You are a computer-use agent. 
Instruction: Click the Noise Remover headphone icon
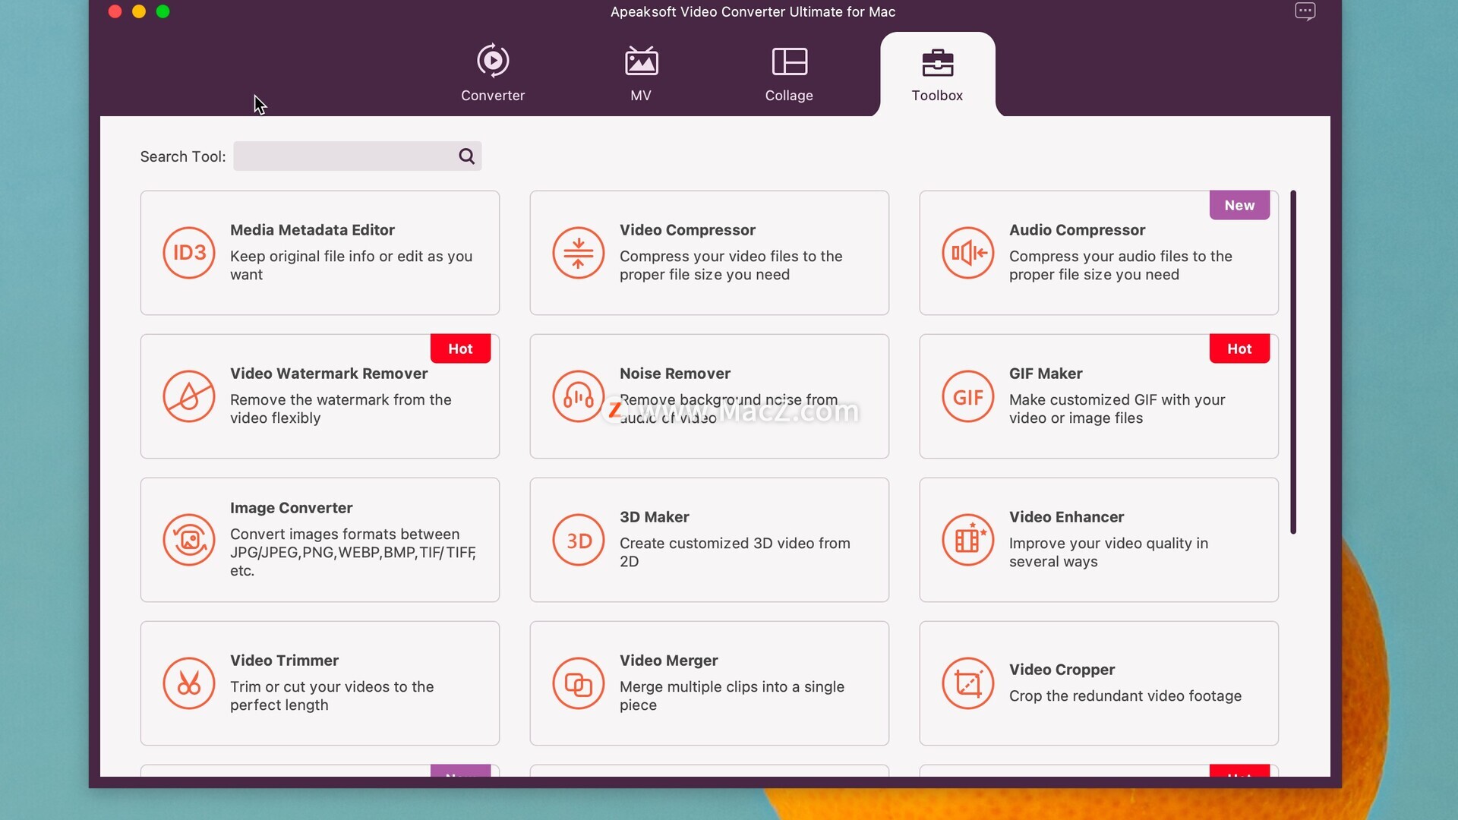(x=579, y=396)
